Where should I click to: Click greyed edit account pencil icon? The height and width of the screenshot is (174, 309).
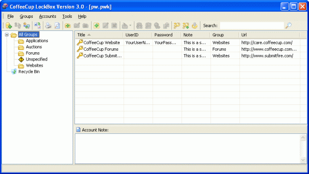(x=106, y=26)
